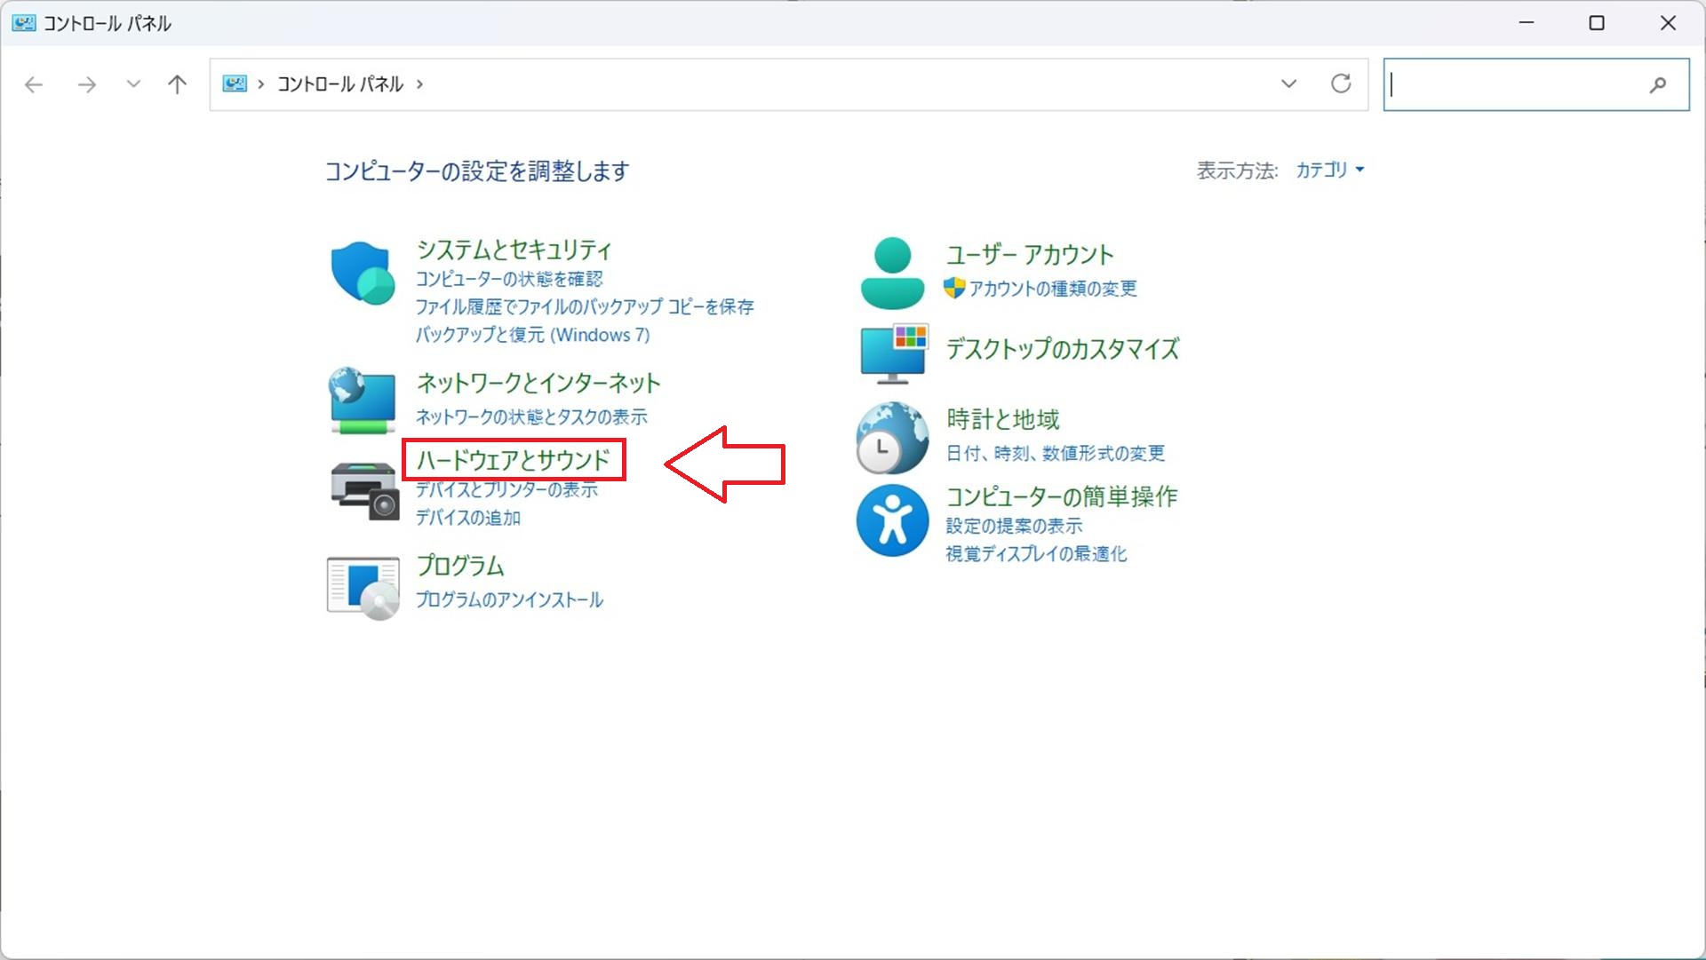Go up one folder level
Image resolution: width=1706 pixels, height=960 pixels.
point(177,84)
